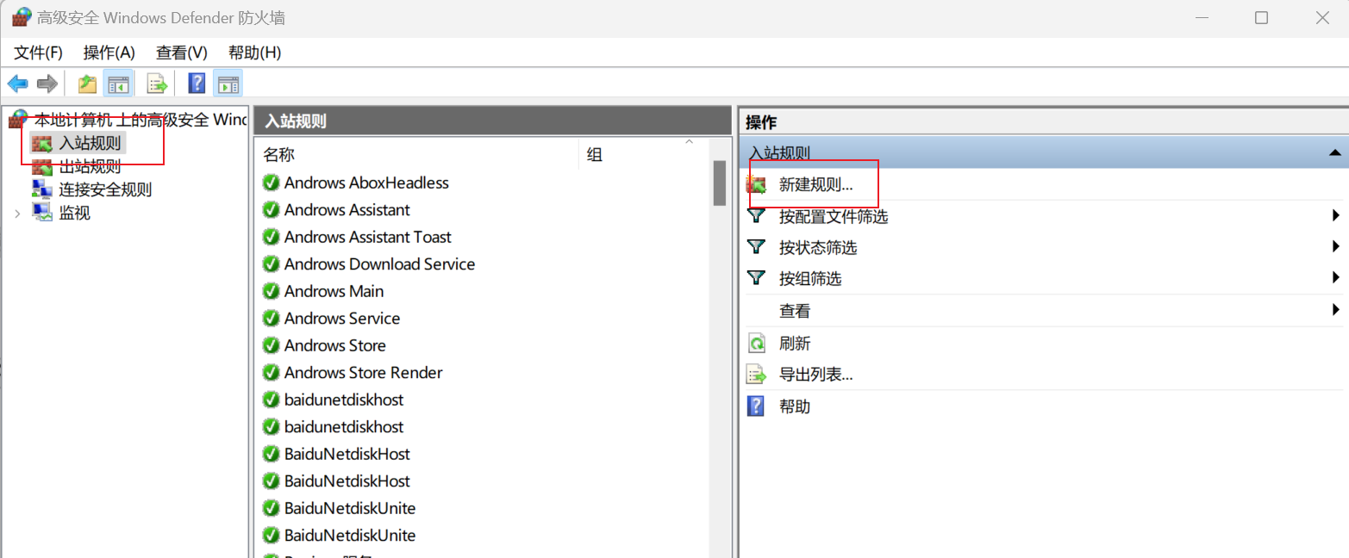Click the Forward arrow toolbar icon

click(x=47, y=84)
